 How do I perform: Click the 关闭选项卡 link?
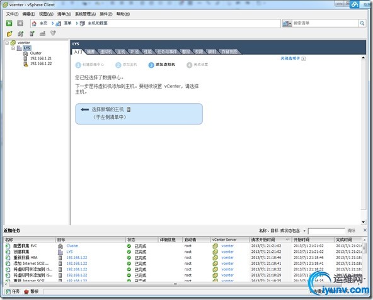pos(290,58)
